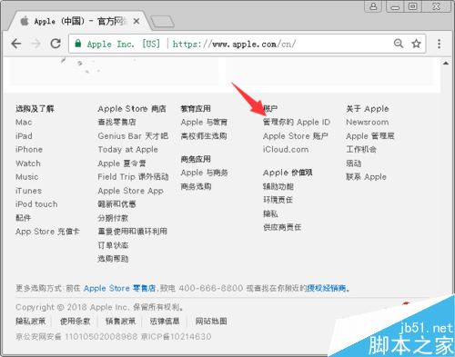Open the 法律信息 footer link
Screen dimensions: 455x357
point(165,322)
